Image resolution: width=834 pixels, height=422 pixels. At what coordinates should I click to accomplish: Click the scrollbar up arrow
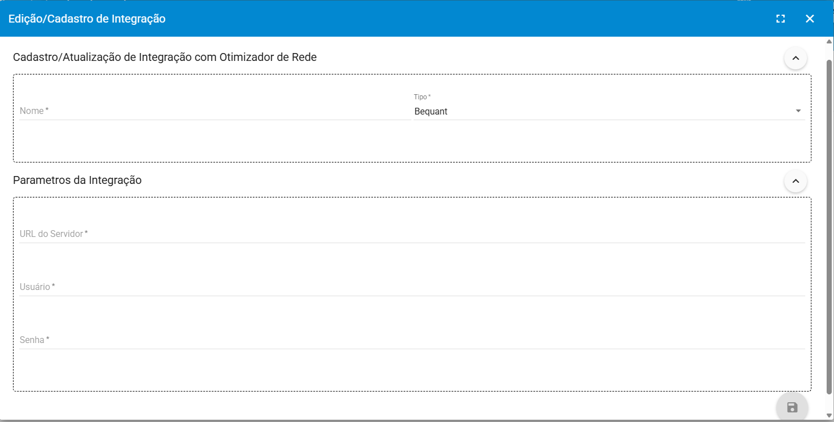829,42
